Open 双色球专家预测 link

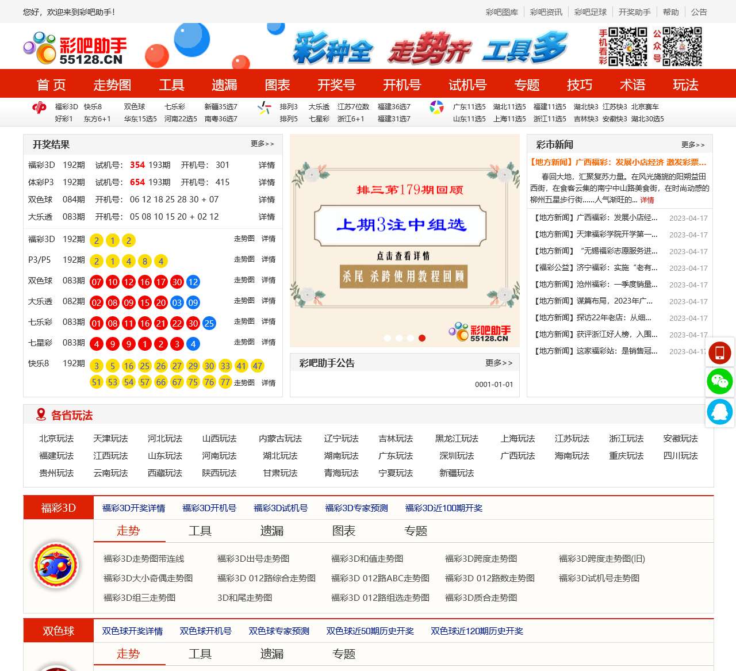tap(279, 631)
